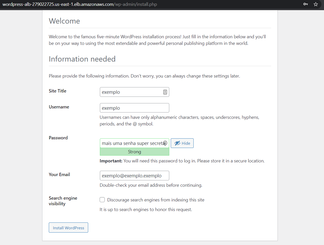Viewport: 324px width, 245px height.
Task: Enable Discourage search engines checkbox
Action: (x=102, y=200)
